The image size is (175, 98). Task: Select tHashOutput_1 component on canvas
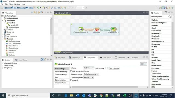pyautogui.click(x=114, y=29)
